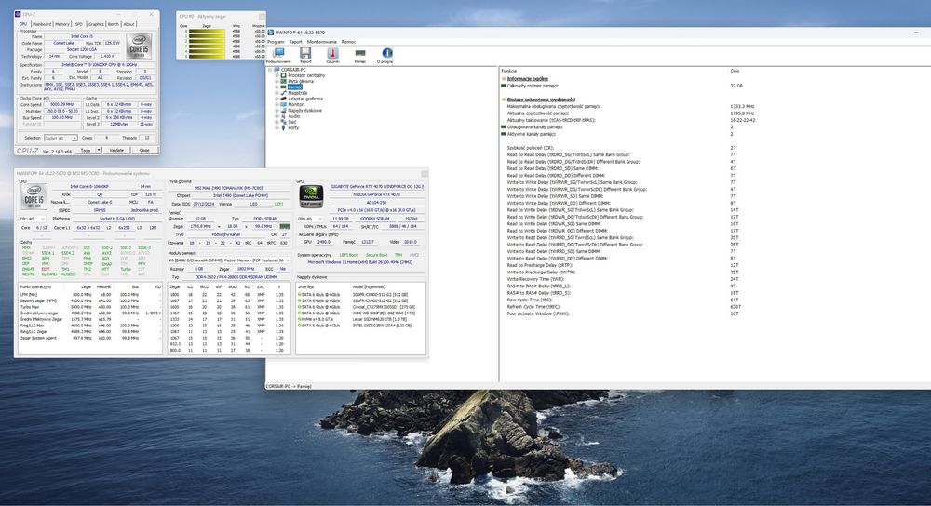Click the Monitor icon in tree
Image resolution: width=931 pixels, height=506 pixels.
283,104
